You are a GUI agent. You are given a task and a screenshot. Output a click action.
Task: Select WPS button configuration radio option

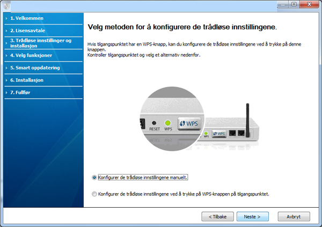94,194
